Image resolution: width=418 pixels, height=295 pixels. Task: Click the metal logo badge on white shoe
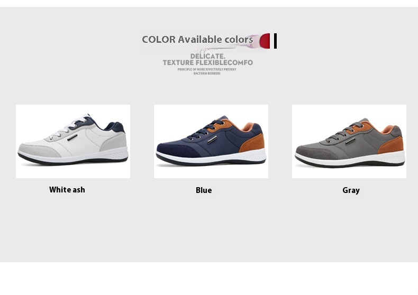pos(72,137)
